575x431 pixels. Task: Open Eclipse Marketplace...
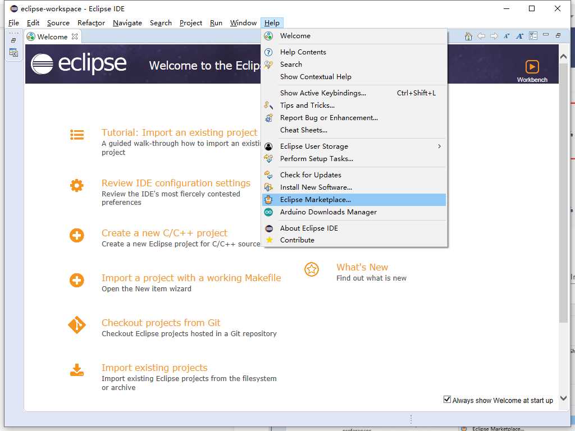click(354, 200)
